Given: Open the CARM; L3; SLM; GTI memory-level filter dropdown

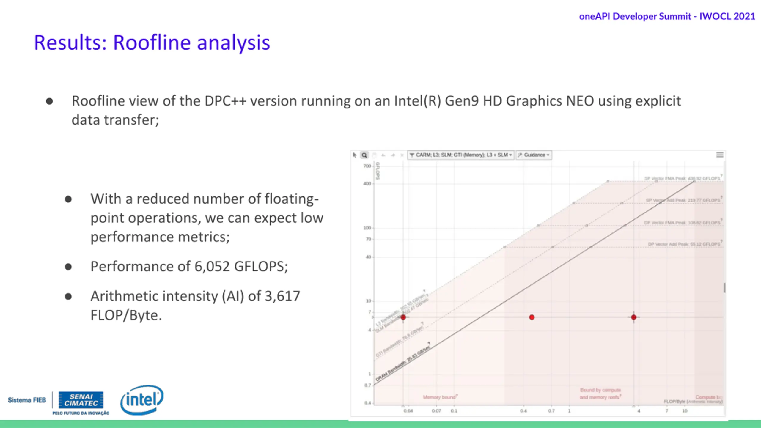Looking at the screenshot, I should pos(461,155).
